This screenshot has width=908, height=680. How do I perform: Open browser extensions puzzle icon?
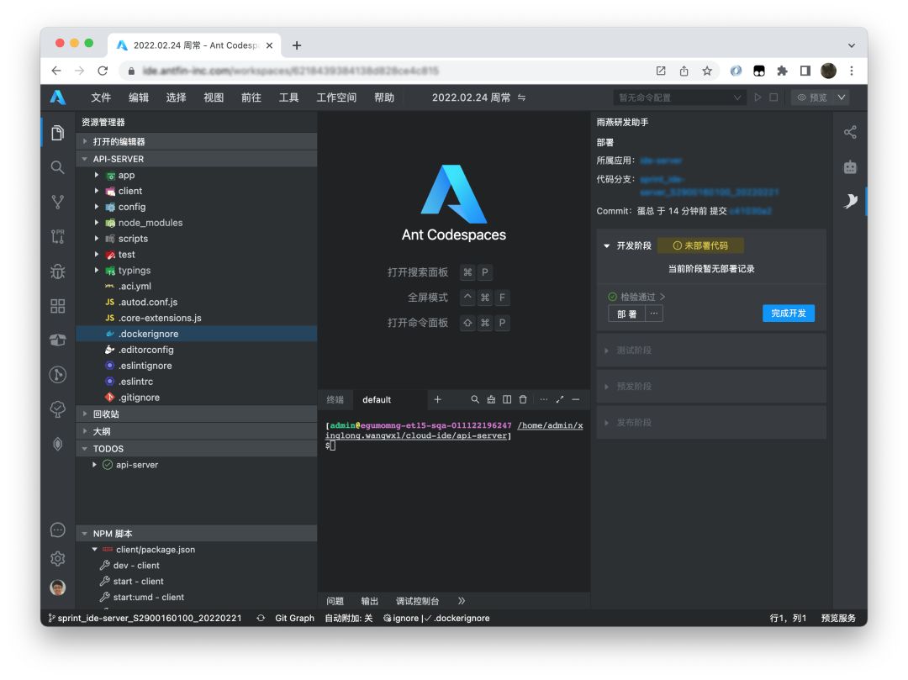click(x=782, y=71)
